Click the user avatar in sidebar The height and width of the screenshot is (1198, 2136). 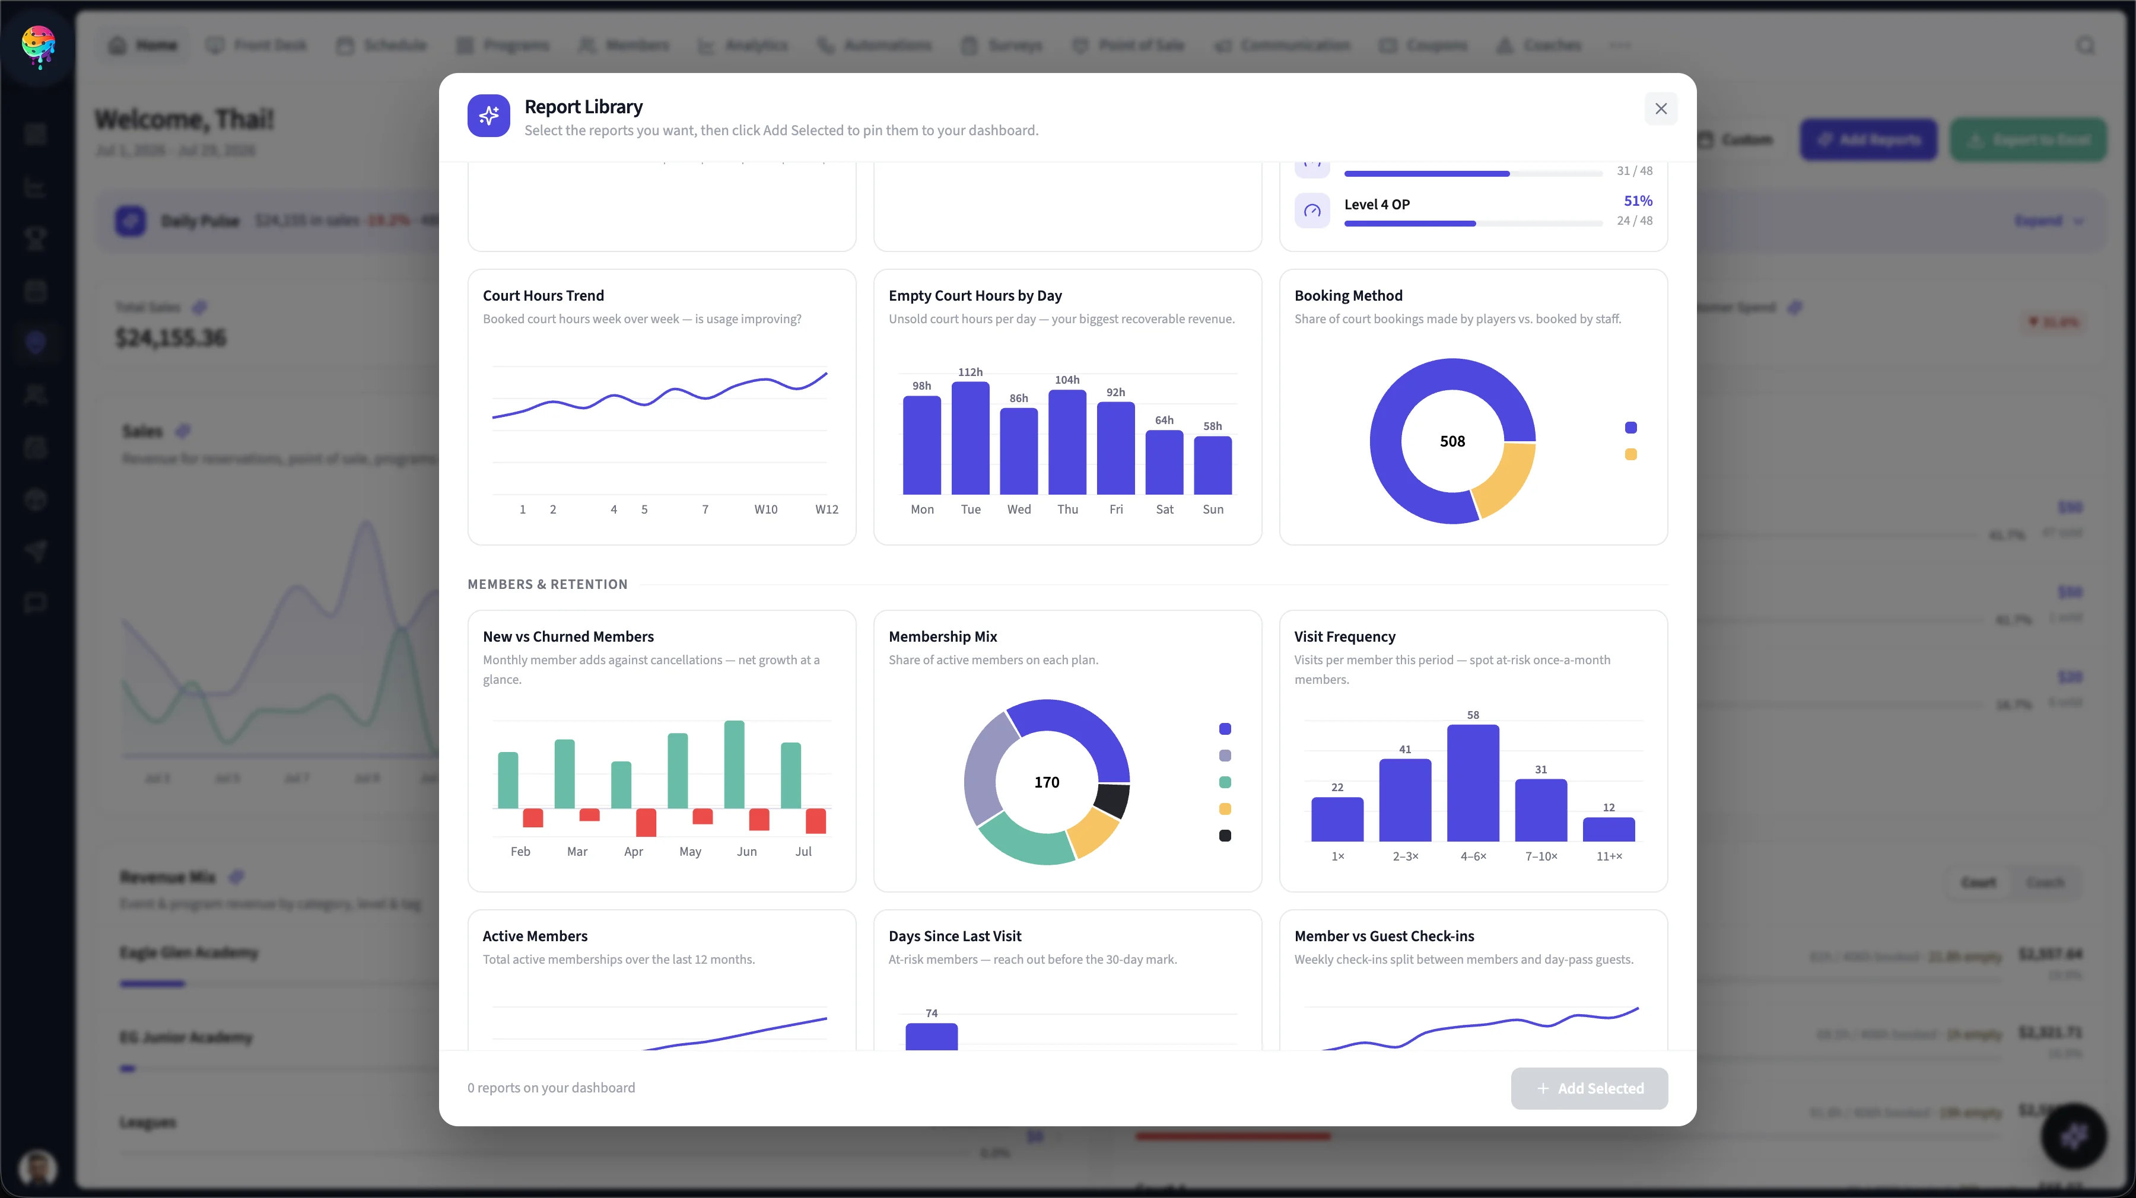click(x=37, y=1167)
